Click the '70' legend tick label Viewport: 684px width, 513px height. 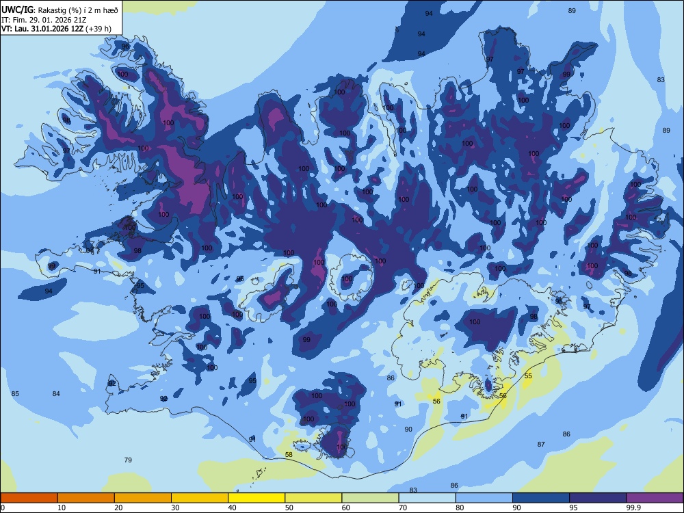[x=403, y=508]
